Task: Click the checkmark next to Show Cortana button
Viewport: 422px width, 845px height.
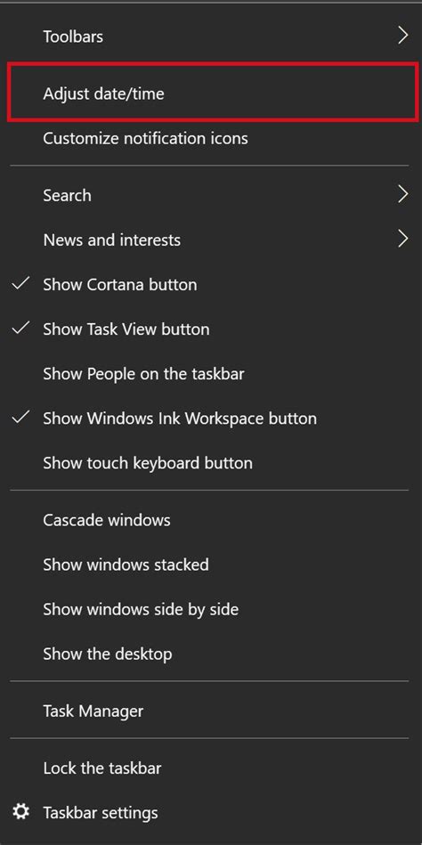Action: point(20,283)
